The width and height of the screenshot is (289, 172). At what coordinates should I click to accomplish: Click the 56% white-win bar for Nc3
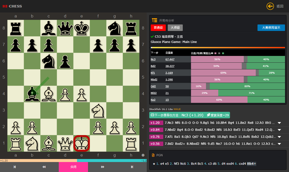(217, 59)
